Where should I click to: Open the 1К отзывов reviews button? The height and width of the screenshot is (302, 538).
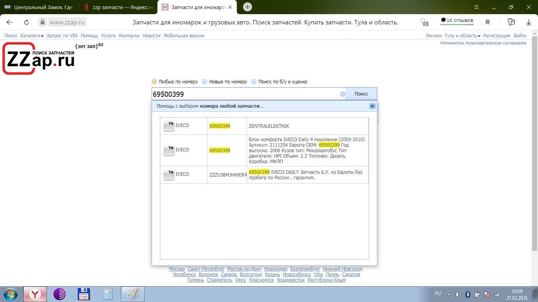coord(457,21)
